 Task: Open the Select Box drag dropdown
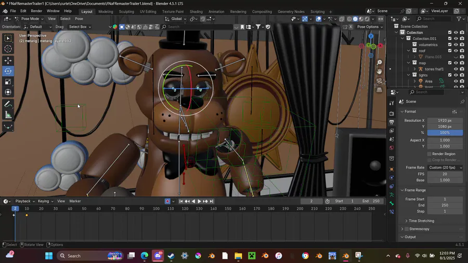(x=80, y=27)
